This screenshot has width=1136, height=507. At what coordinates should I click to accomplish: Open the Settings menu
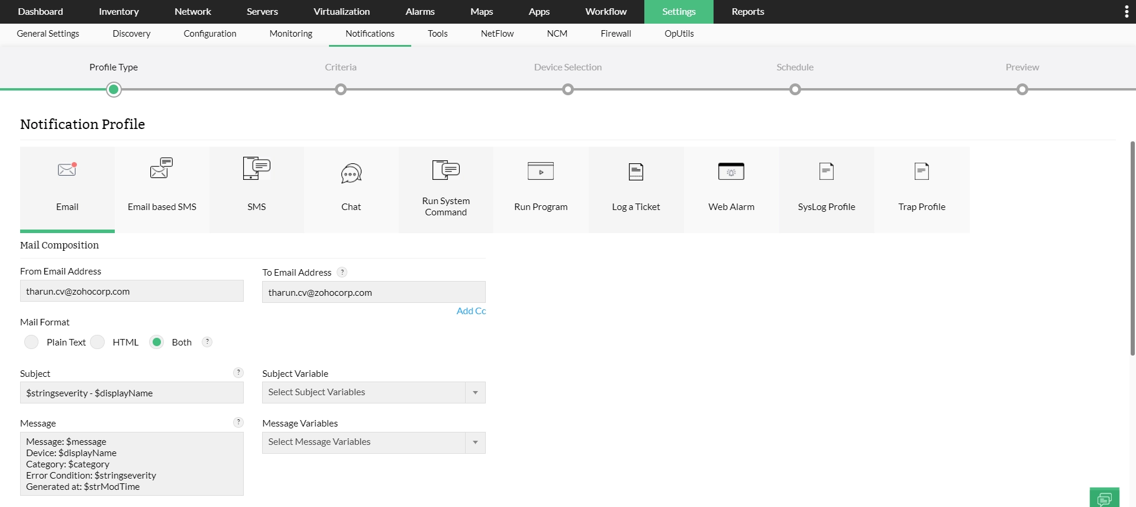click(679, 12)
